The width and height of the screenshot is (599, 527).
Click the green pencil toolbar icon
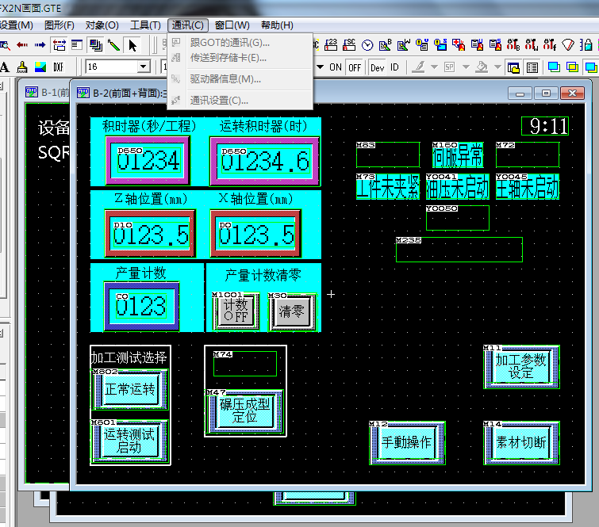click(113, 44)
